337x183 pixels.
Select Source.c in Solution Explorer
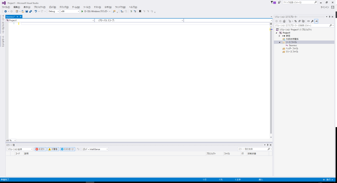point(293,45)
